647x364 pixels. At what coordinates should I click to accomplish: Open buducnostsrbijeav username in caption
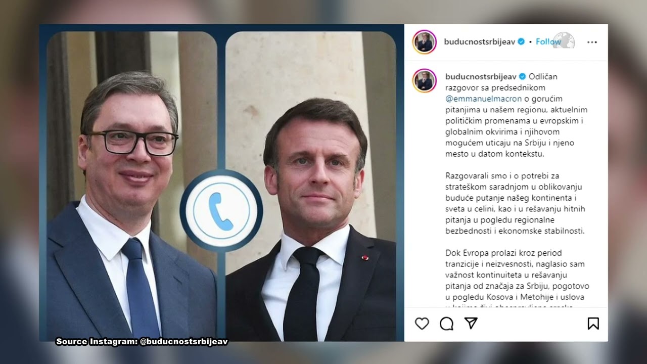481,77
